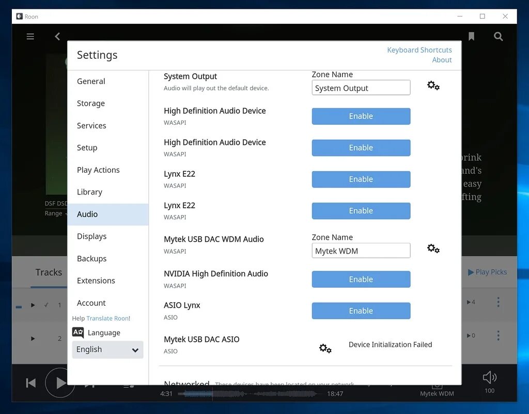Image resolution: width=529 pixels, height=414 pixels.
Task: Open volume control speaker icon
Action: pyautogui.click(x=490, y=377)
